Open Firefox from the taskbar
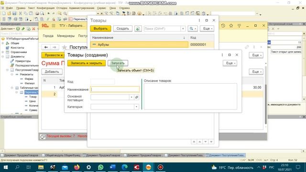 77,167
